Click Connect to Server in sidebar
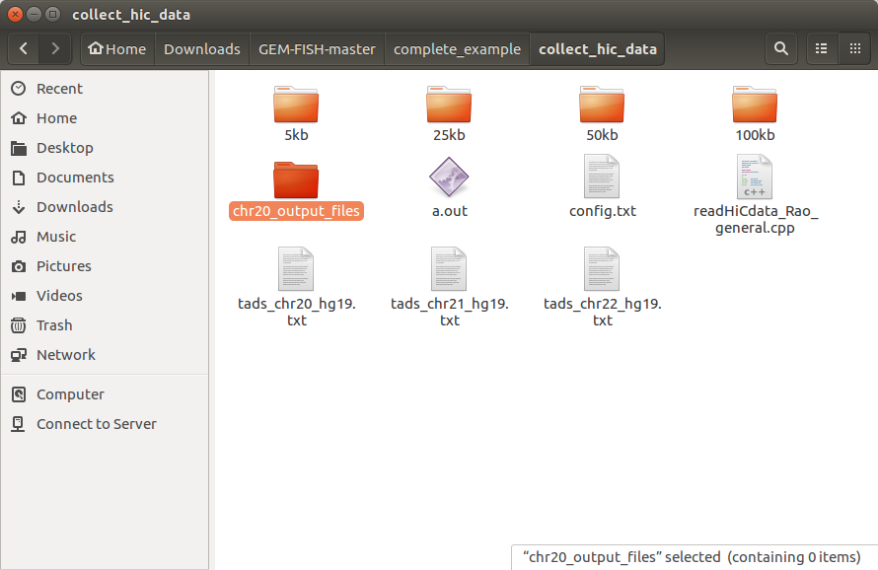Screen dimensions: 878x570 105,424
